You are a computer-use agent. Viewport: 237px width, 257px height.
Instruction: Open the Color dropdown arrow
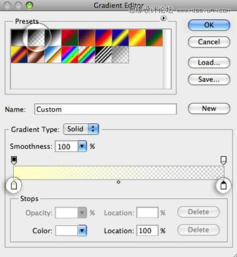[x=82, y=231]
